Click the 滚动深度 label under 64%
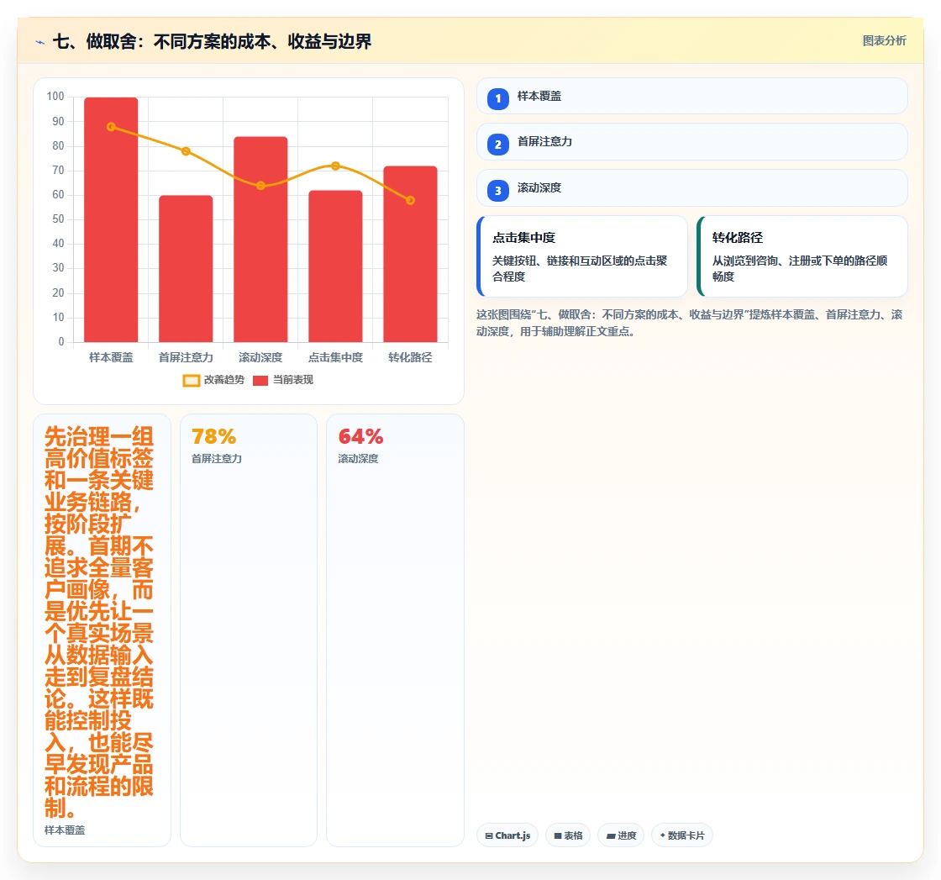The image size is (941, 880). tap(358, 459)
